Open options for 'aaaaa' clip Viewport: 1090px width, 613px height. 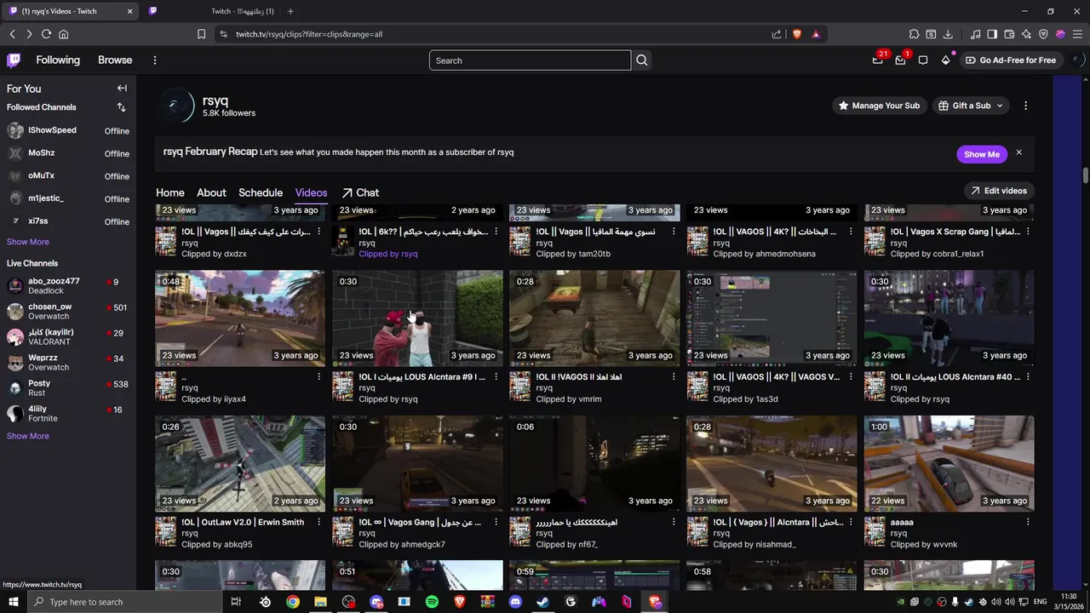click(1028, 522)
